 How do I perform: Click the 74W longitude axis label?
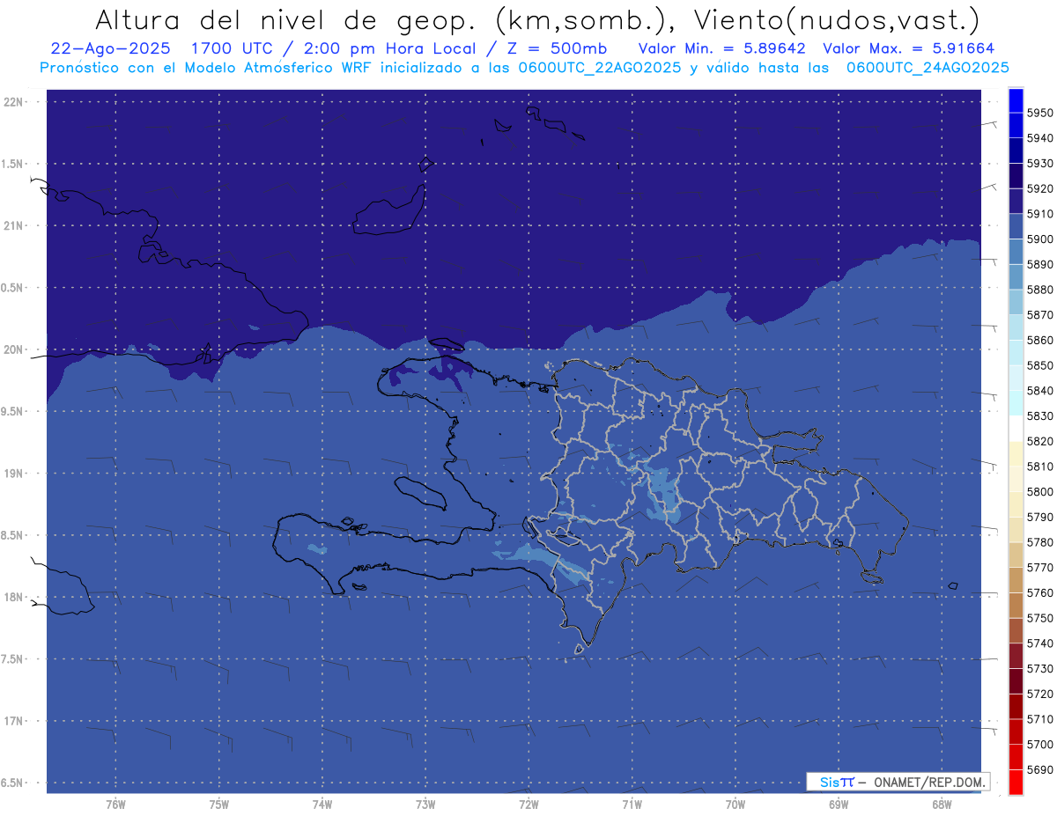(322, 804)
